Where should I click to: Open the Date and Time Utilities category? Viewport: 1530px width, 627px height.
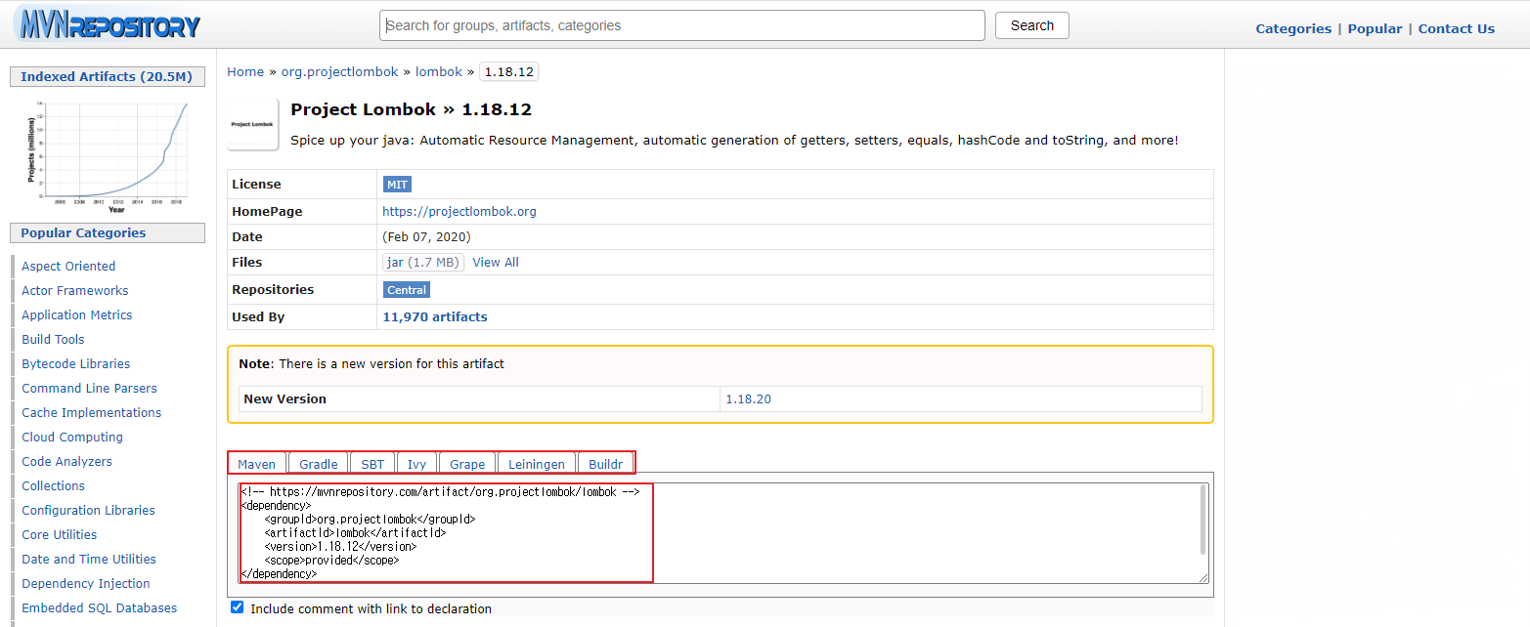pyautogui.click(x=89, y=559)
